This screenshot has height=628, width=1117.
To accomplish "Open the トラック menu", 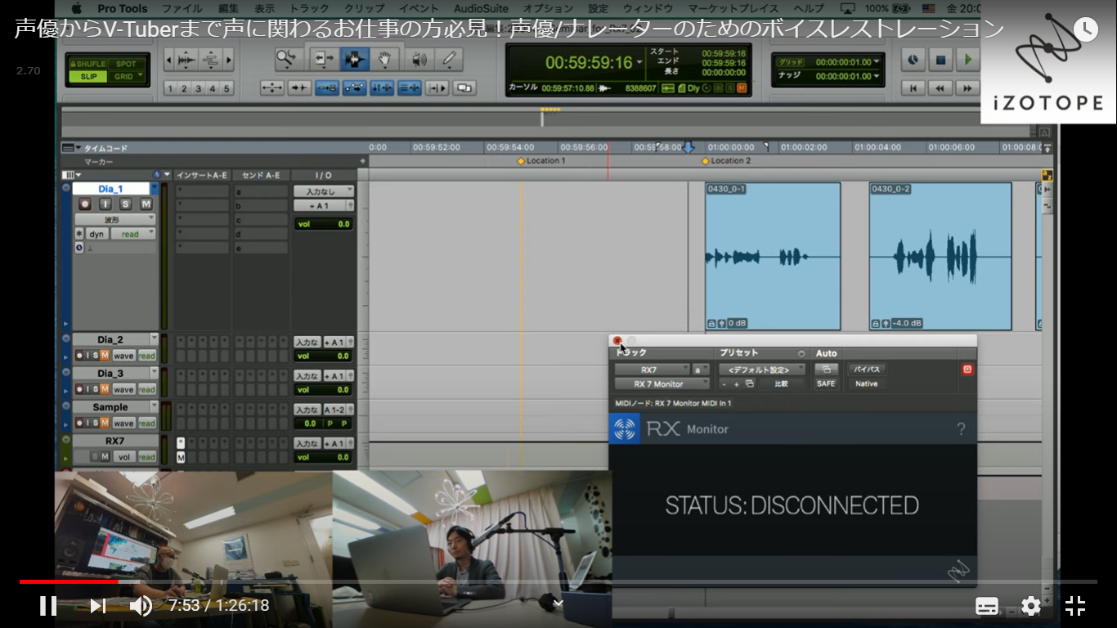I will pyautogui.click(x=309, y=8).
